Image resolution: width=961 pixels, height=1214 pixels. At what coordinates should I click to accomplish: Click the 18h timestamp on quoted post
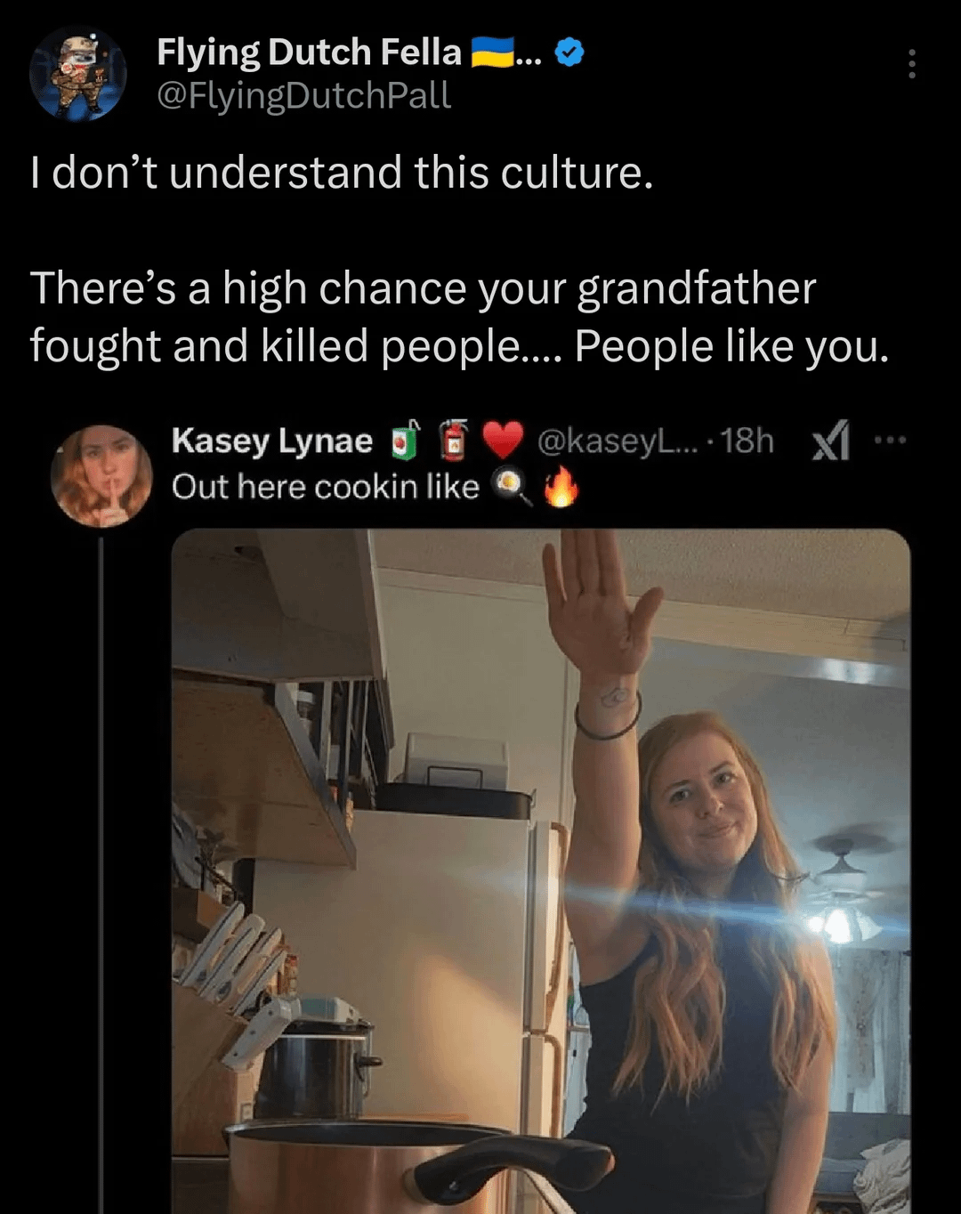point(747,441)
